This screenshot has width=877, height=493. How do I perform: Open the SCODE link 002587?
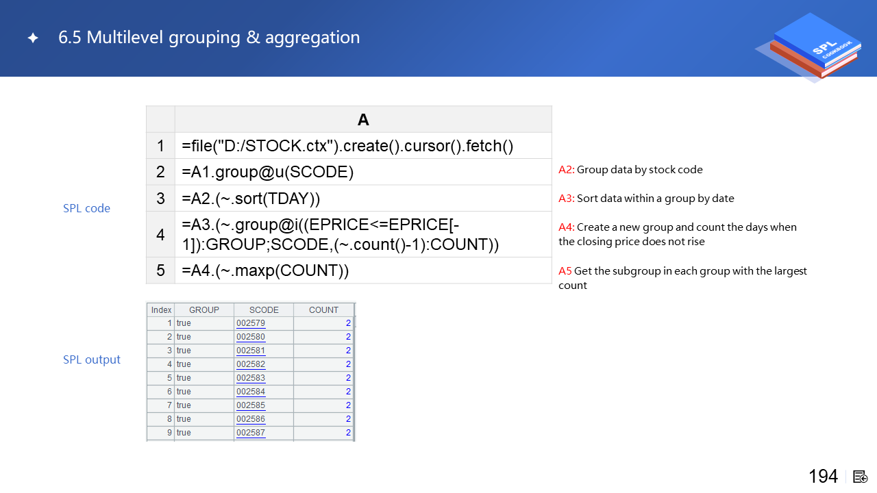pyautogui.click(x=251, y=433)
